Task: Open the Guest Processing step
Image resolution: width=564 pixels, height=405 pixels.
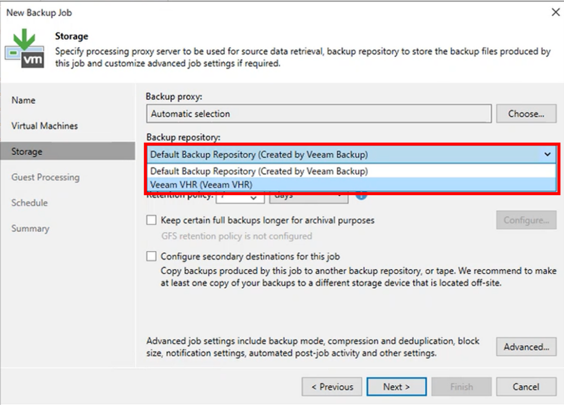Action: click(x=45, y=177)
